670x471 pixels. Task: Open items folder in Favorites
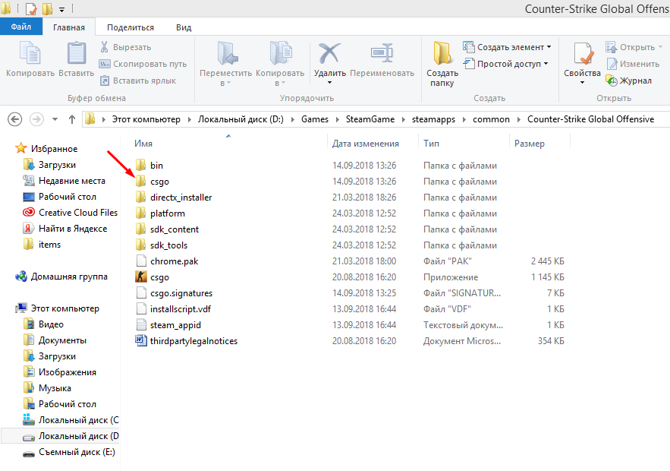coord(42,245)
